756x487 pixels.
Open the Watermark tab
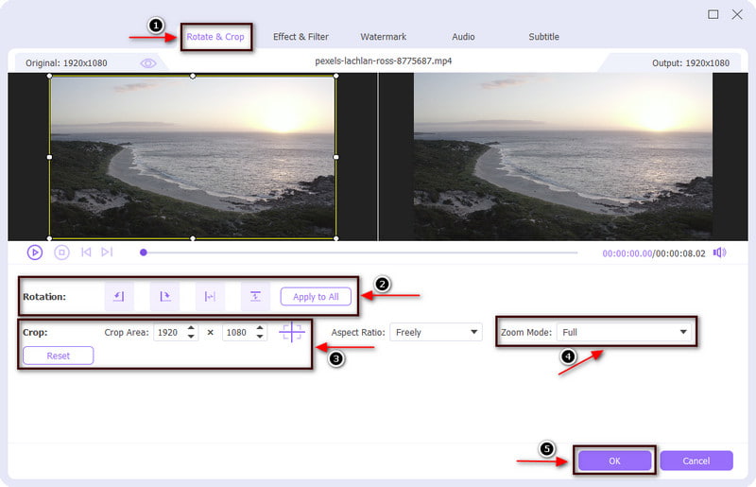[384, 37]
